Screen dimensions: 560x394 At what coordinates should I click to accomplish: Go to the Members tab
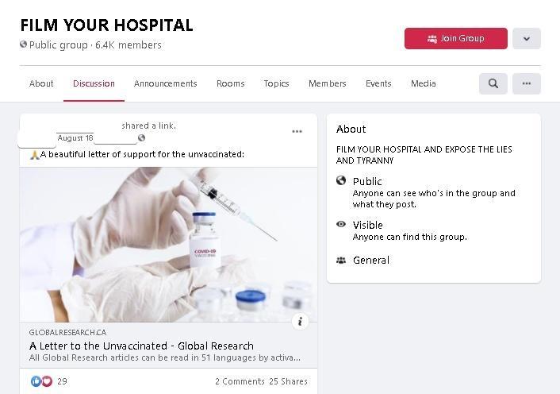pyautogui.click(x=327, y=83)
